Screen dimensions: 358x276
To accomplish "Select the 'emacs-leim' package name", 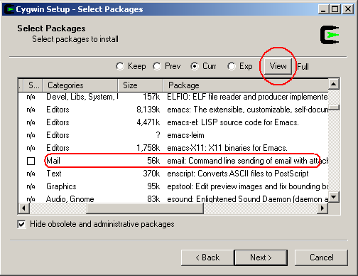I will pyautogui.click(x=185, y=135).
